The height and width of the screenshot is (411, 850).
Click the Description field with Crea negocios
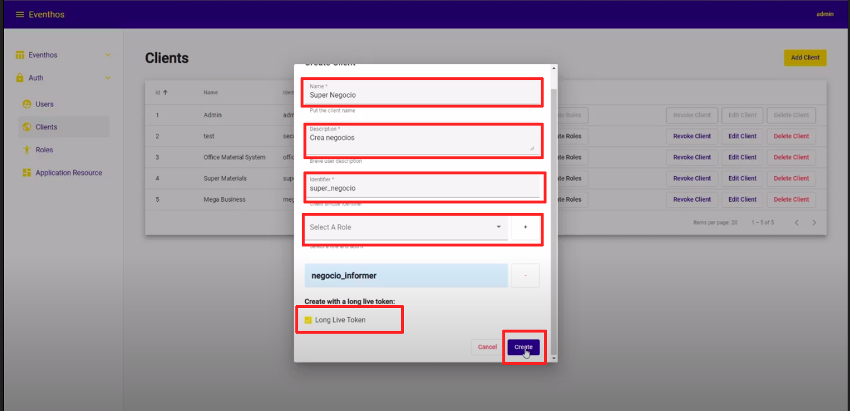point(422,140)
